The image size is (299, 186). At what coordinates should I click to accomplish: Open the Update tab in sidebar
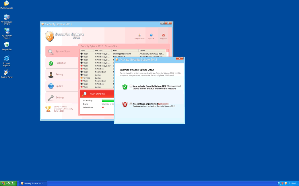pos(59,86)
